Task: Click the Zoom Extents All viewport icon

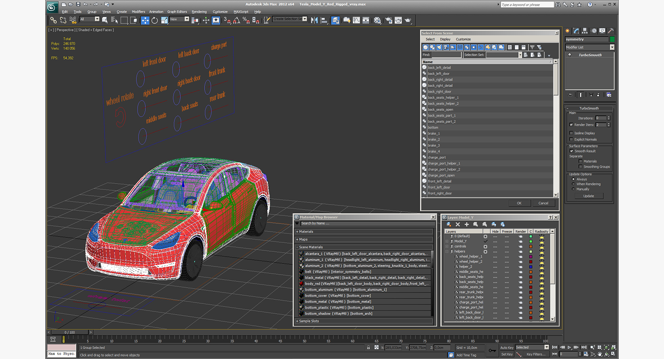Action: [613, 347]
